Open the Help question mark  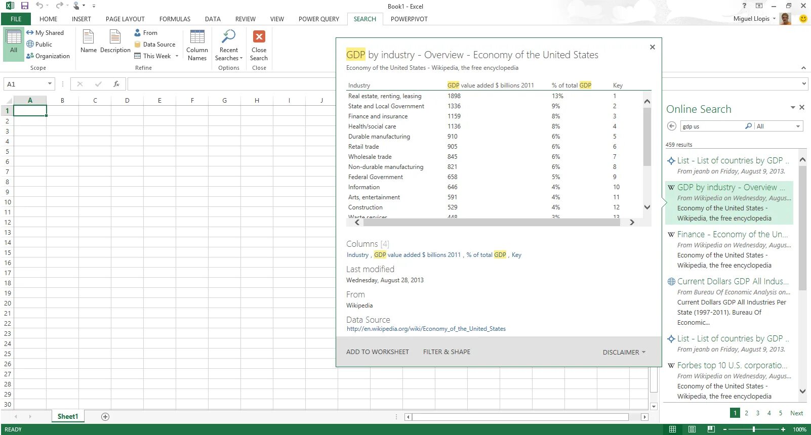tap(744, 6)
